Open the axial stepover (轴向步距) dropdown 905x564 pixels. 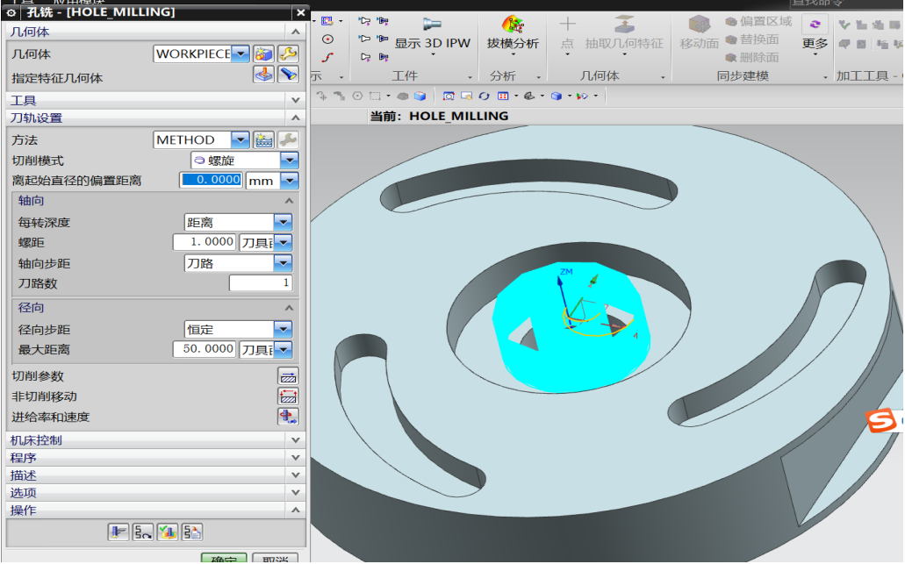pos(283,263)
